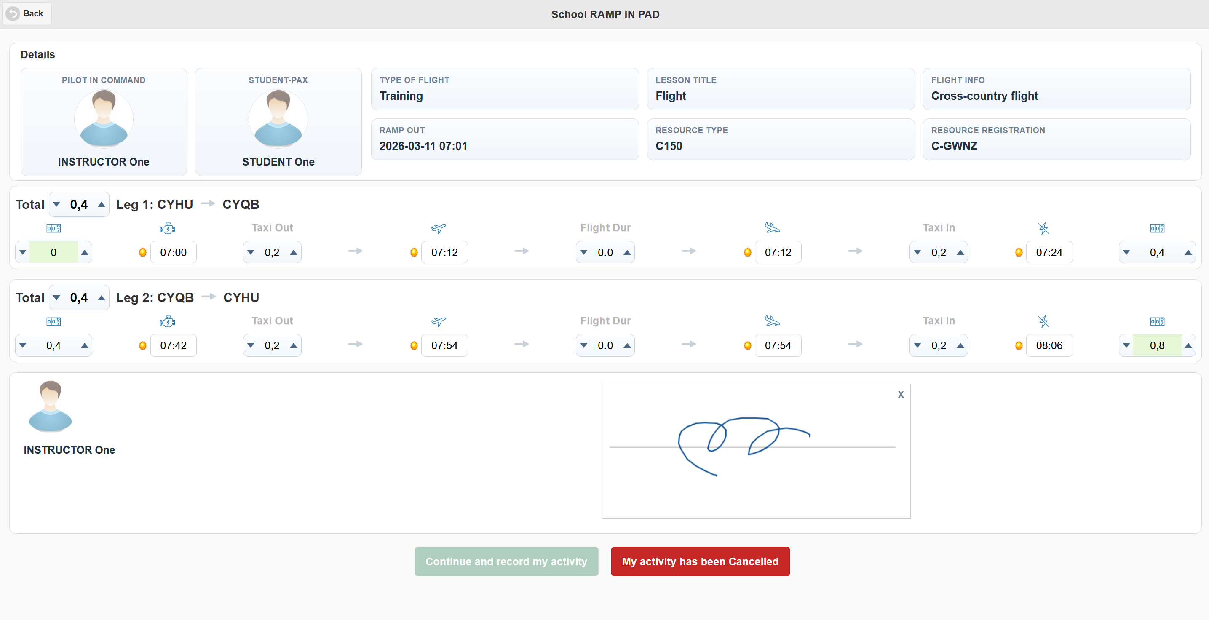Go Back to previous screen

(27, 13)
